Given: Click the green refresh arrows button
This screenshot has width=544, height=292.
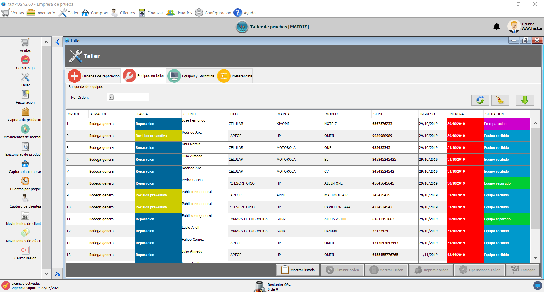Looking at the screenshot, I should [x=480, y=100].
